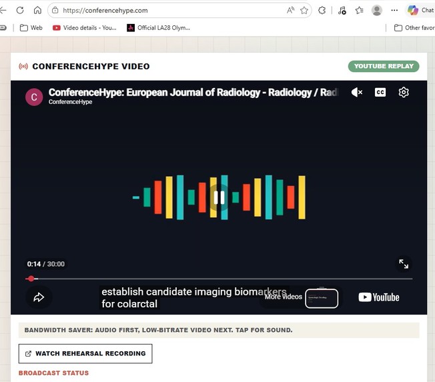Click the ConferenceHype channel avatar
The width and height of the screenshot is (435, 382).
click(34, 97)
